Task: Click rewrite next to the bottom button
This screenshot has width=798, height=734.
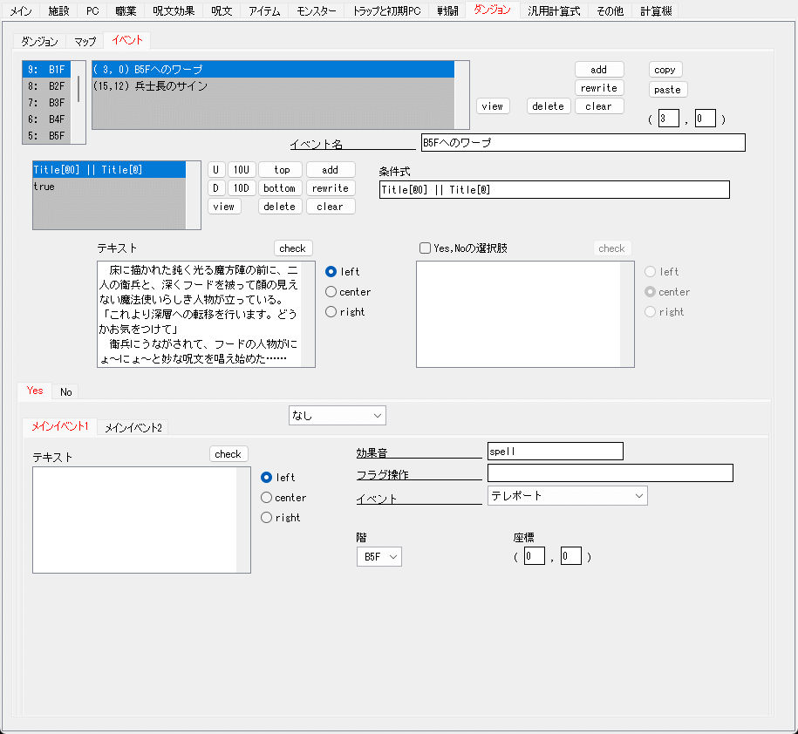Action: coord(331,188)
